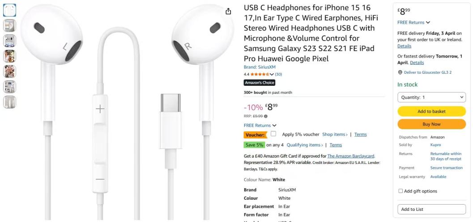Select the first product thumbnail
473x222 pixels.
pos(10,10)
